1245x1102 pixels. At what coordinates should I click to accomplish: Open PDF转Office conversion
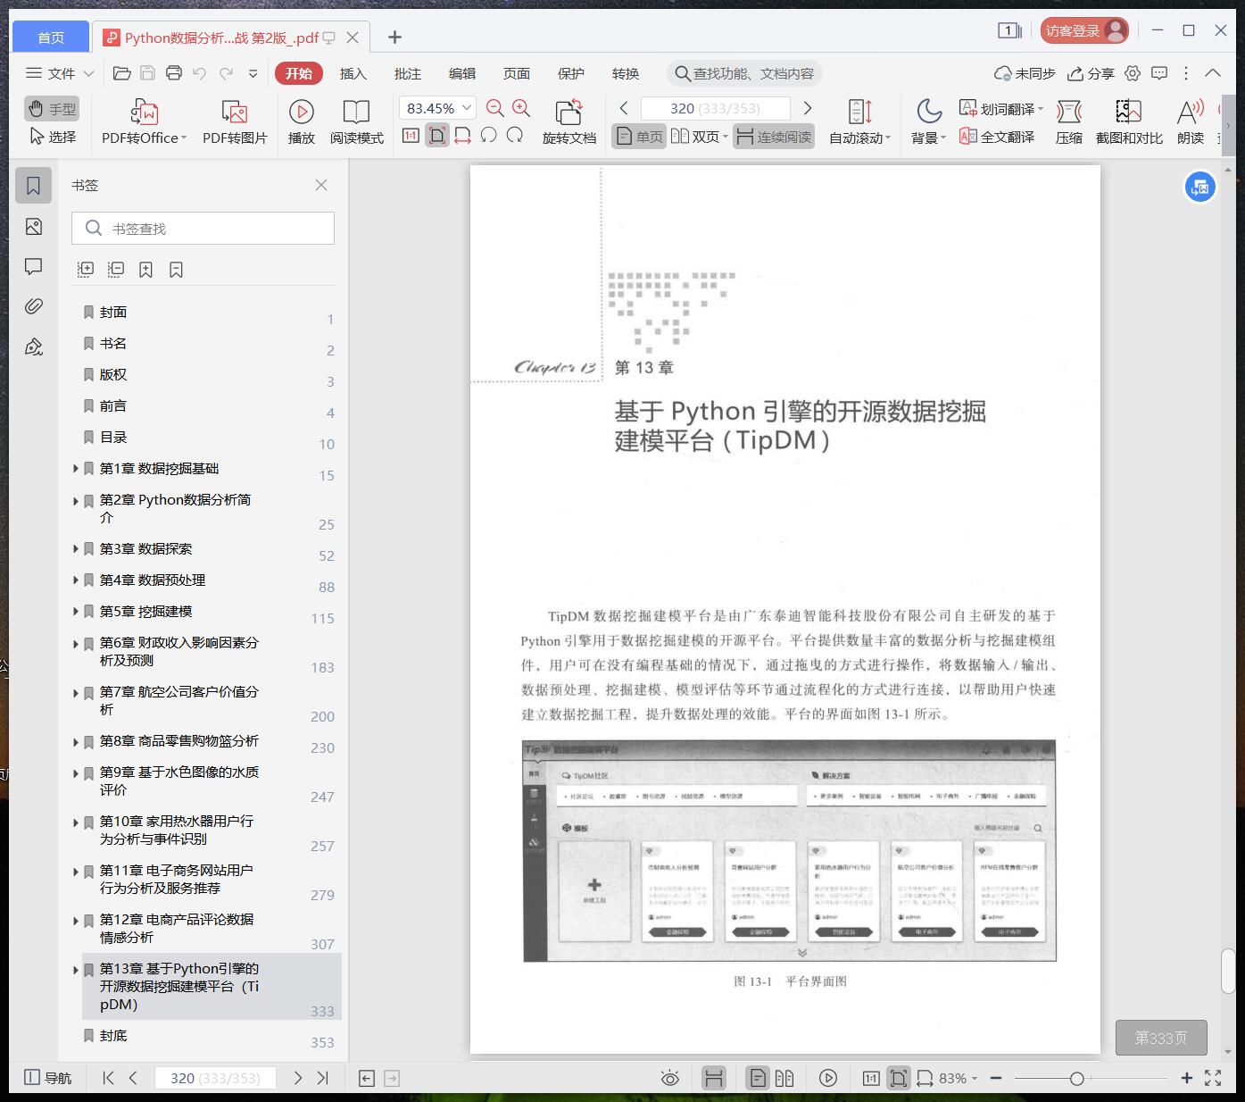[x=144, y=122]
